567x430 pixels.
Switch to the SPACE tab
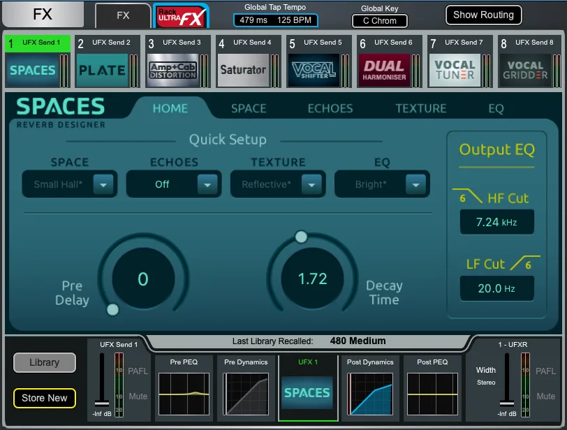[249, 108]
